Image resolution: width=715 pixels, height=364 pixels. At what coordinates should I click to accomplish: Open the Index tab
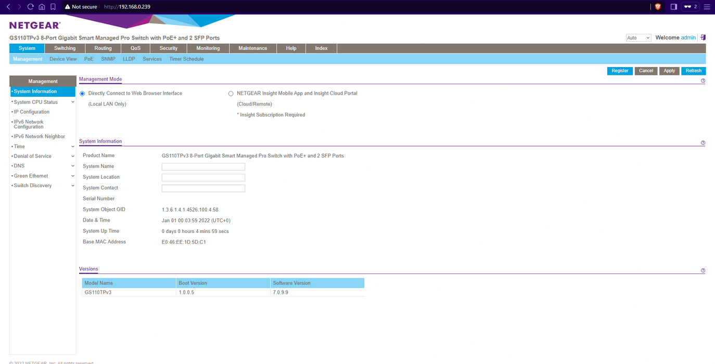322,48
